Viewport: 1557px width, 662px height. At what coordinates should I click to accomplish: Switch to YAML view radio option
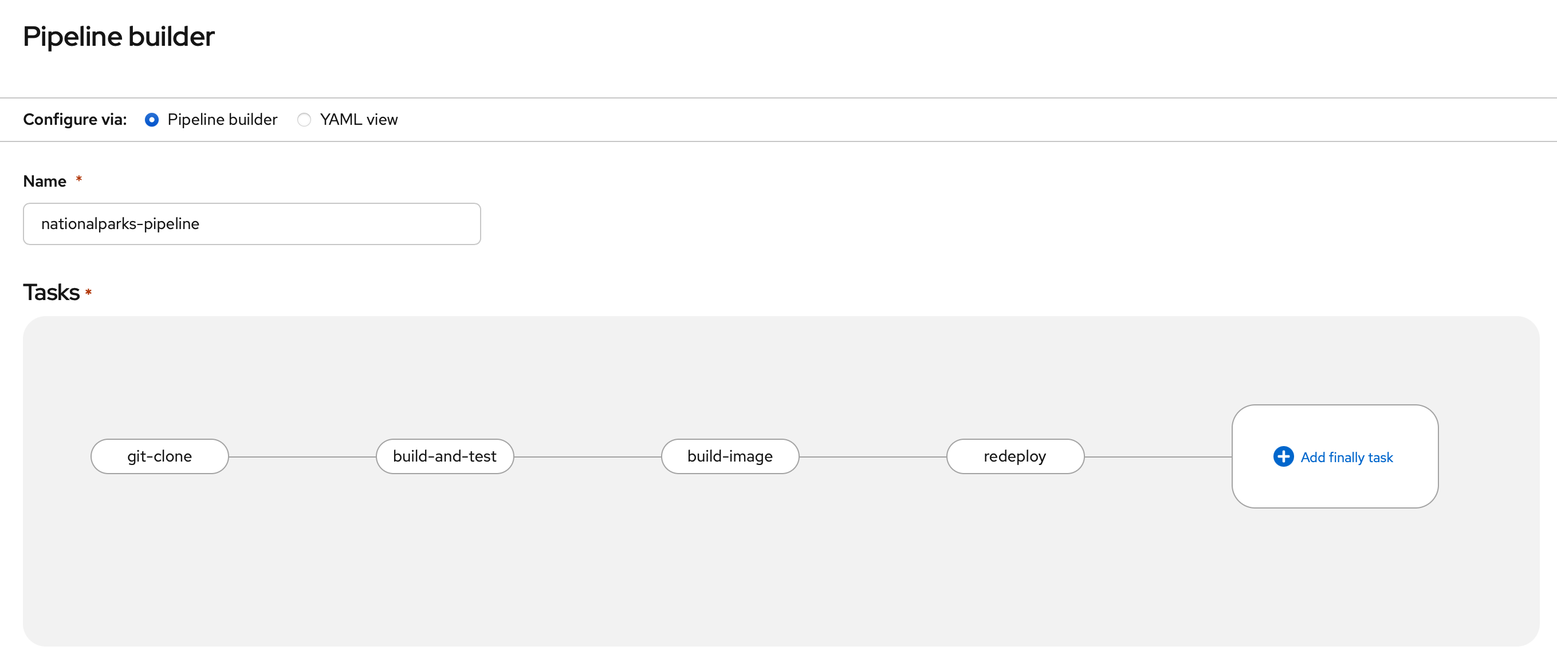pos(304,120)
